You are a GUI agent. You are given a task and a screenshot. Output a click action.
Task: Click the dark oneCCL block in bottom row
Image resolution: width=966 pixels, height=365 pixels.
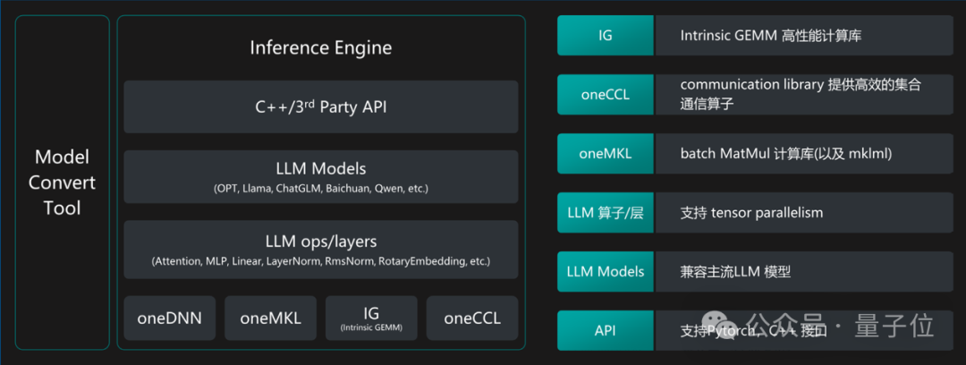click(472, 318)
